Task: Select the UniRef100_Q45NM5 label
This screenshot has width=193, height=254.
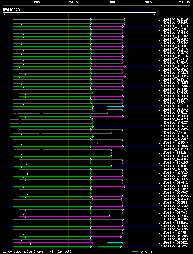Action: (173, 83)
